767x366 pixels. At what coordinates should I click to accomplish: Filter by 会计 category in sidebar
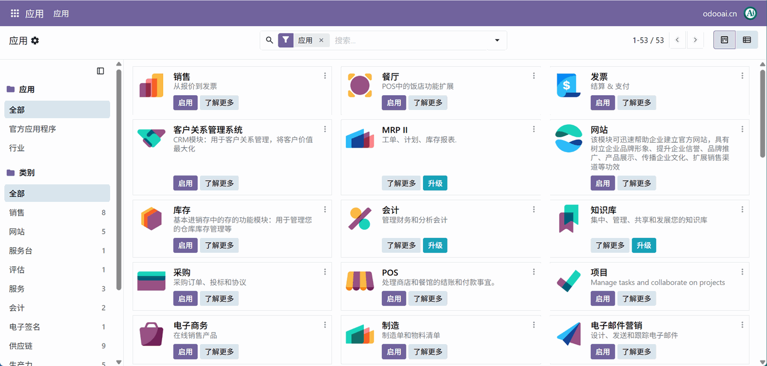coord(57,308)
